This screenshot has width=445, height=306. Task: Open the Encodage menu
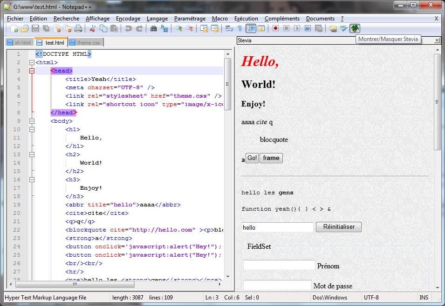128,19
